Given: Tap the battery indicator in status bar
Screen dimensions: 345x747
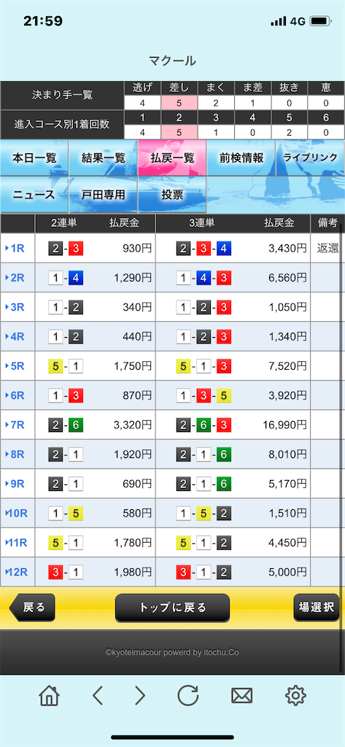Looking at the screenshot, I should pyautogui.click(x=321, y=21).
